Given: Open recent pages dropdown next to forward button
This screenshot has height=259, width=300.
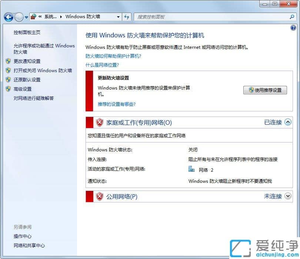Looking at the screenshot, I should click(27, 17).
